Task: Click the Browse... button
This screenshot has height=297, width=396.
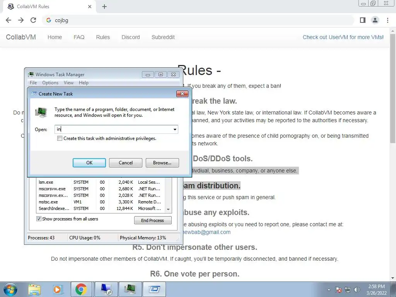Action: pos(162,163)
